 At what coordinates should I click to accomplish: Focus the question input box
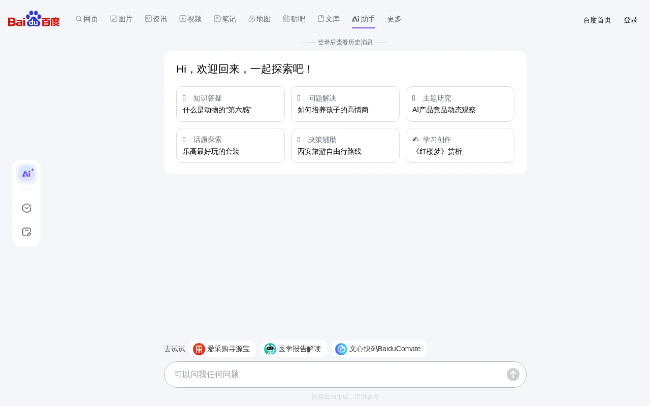[335, 374]
